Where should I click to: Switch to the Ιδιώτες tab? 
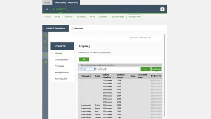[x=47, y=3]
